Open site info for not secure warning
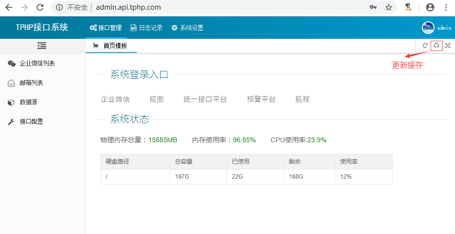The image size is (455, 234). [x=59, y=7]
